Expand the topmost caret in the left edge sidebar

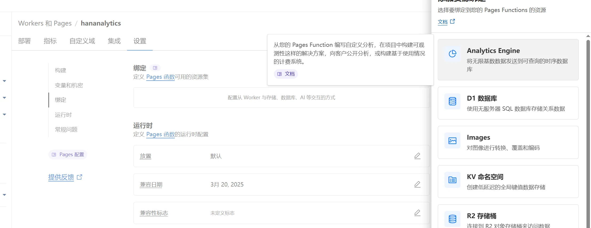click(x=5, y=81)
